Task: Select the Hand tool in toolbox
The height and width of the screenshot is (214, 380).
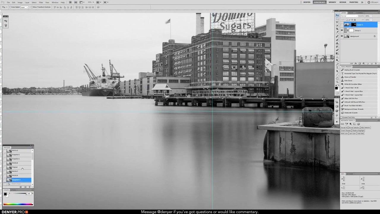Action: coord(337,78)
